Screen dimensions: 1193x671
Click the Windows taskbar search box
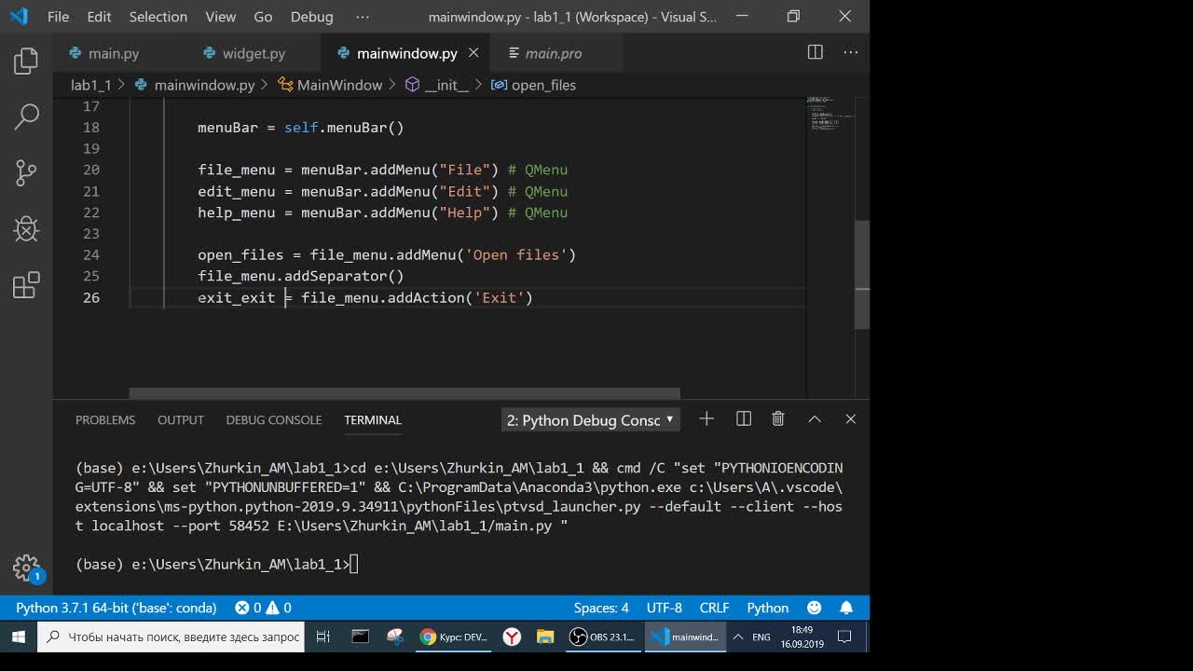[x=172, y=637]
